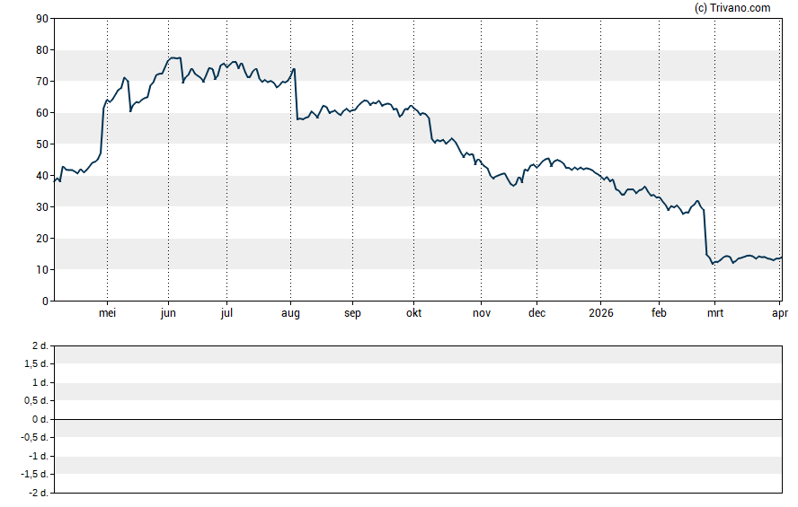Click the '-2 d.' label in lower panel

[x=38, y=493]
